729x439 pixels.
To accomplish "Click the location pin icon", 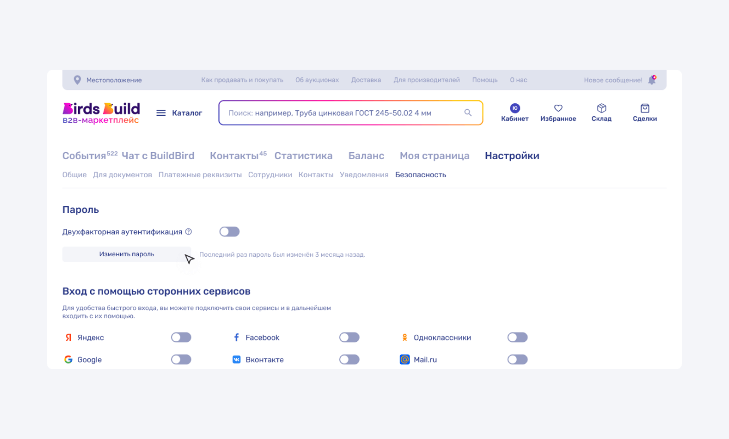I will 77,80.
